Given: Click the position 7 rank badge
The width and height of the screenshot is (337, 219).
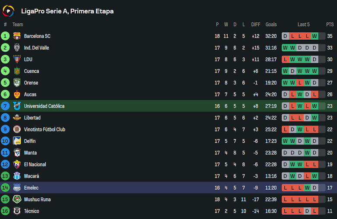Looking at the screenshot, I should point(5,106).
